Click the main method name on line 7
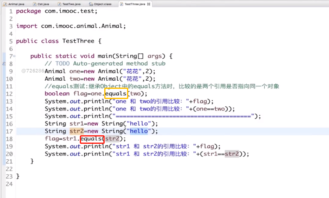This screenshot has height=198, width=329. 105,56
